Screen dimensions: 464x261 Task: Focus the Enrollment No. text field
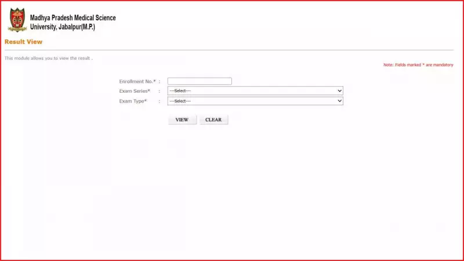[200, 81]
